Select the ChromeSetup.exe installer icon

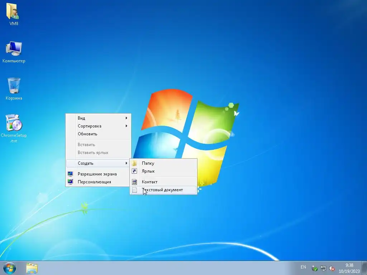point(14,129)
